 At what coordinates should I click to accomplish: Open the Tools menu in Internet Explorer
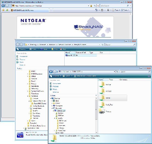(x=125, y=10)
